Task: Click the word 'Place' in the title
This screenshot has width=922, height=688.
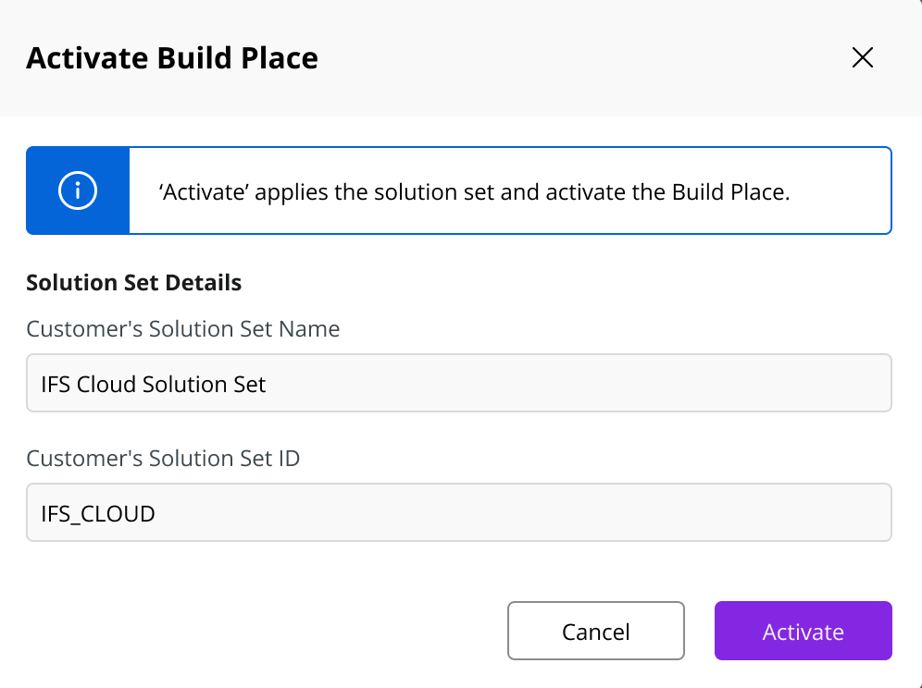Action: [x=280, y=58]
